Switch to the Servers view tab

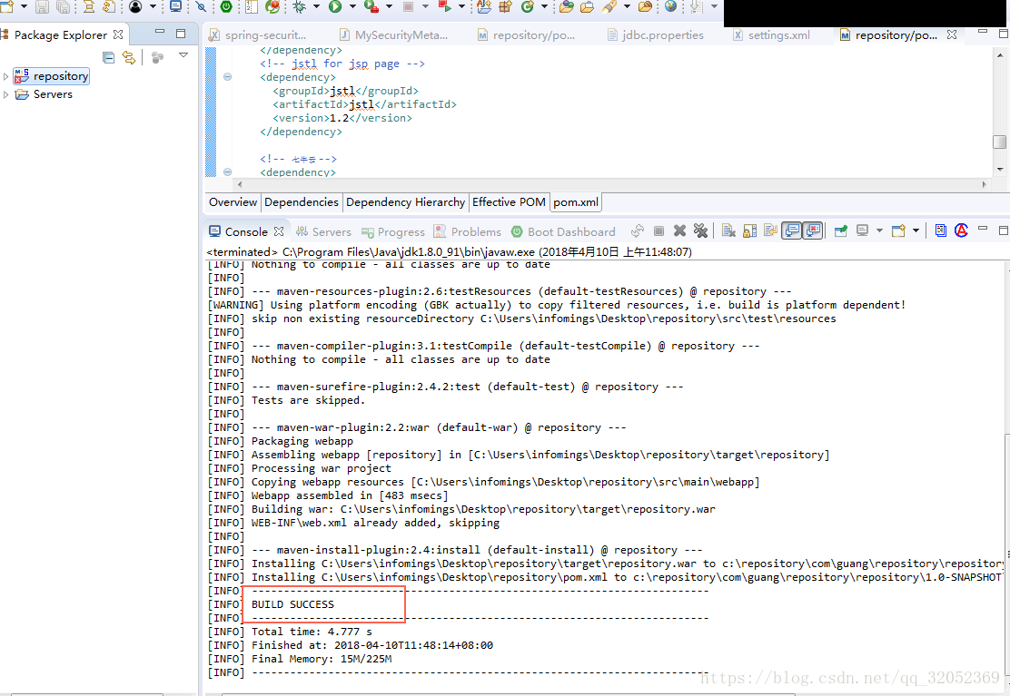[323, 231]
